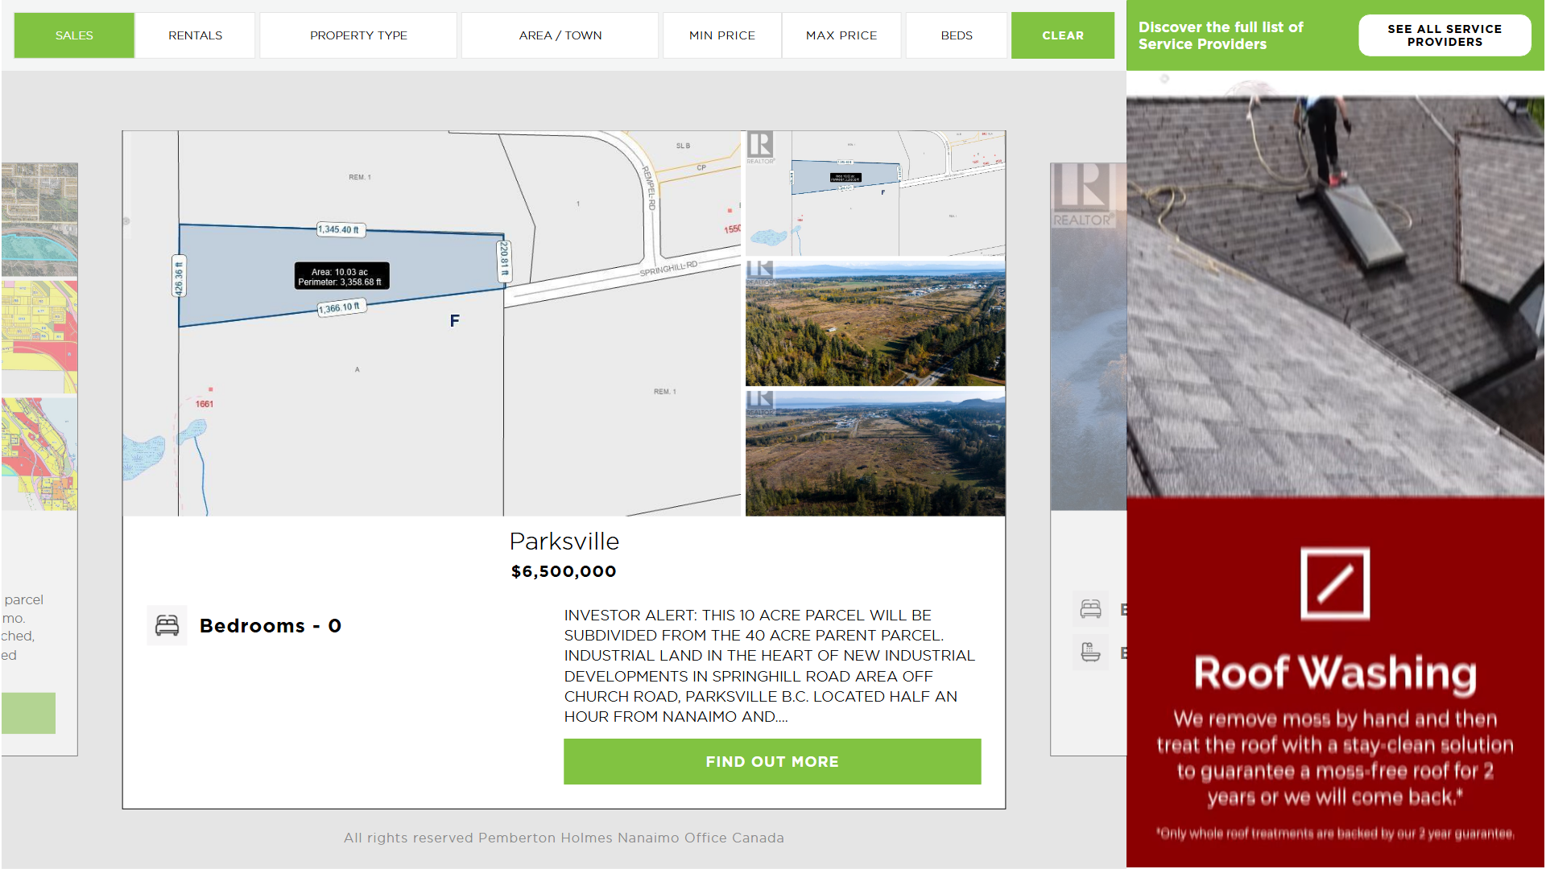Click the bed icon beside Bedrooms
The image size is (1546, 869).
pyautogui.click(x=167, y=625)
